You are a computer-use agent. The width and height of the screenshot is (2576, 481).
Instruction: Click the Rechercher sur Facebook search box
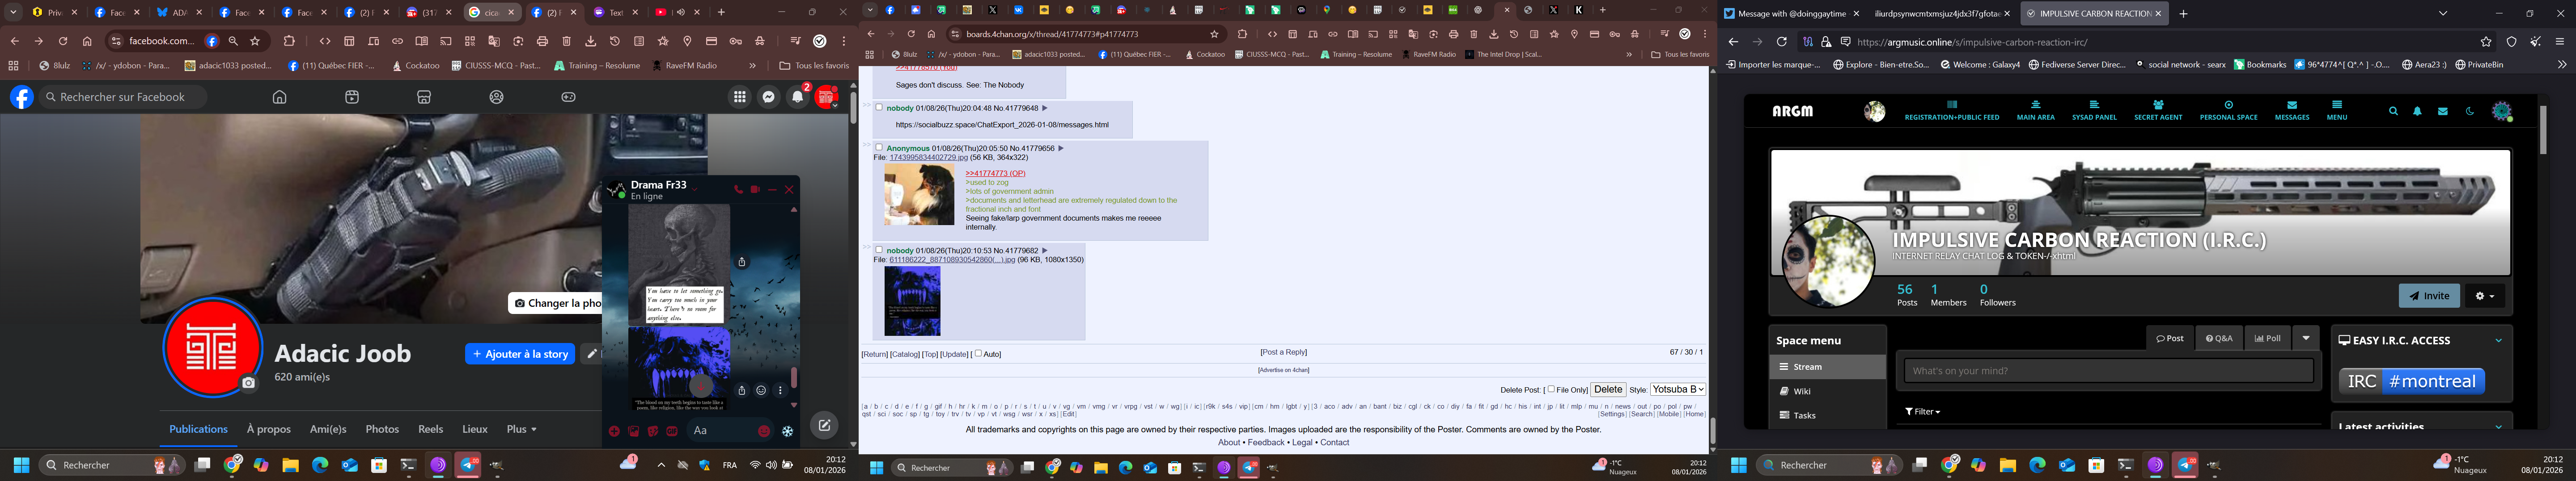click(x=123, y=97)
